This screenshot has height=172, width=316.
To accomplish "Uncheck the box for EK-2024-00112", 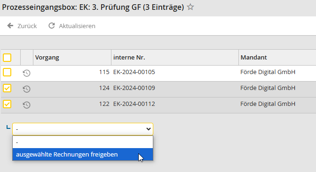I will point(7,104).
